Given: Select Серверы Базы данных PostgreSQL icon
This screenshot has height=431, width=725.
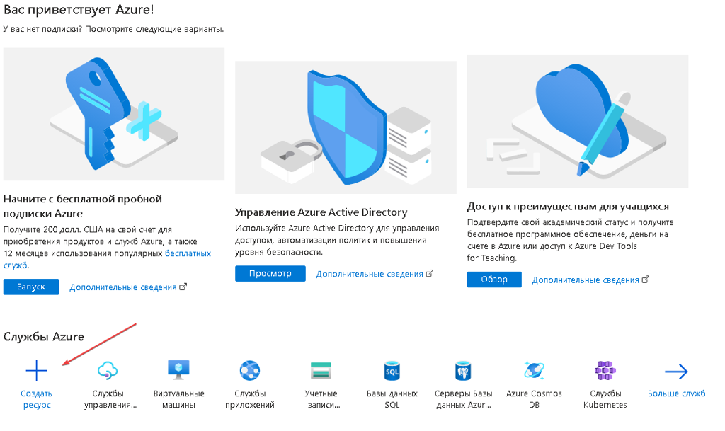Looking at the screenshot, I should pyautogui.click(x=463, y=371).
